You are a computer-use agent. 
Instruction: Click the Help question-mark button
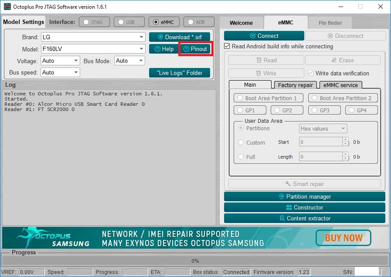coord(164,49)
